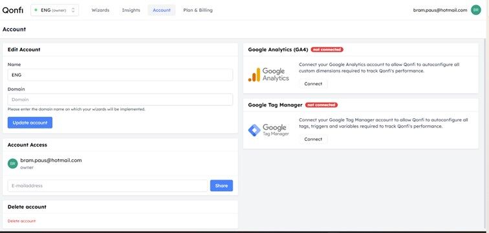Click the Google Tag Manager logo
This screenshot has height=233, width=489.
coord(268,130)
